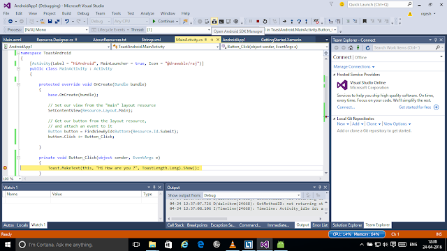Click the notifications warning triangle icon
The height and width of the screenshot is (251, 447).
[x=410, y=14]
